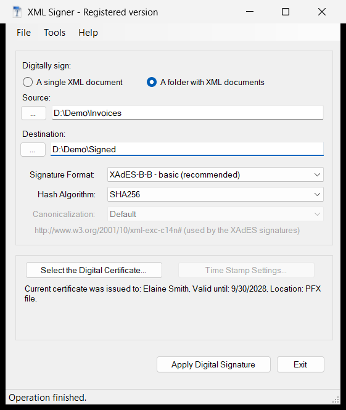Click Apply Digital Signature

pos(213,364)
